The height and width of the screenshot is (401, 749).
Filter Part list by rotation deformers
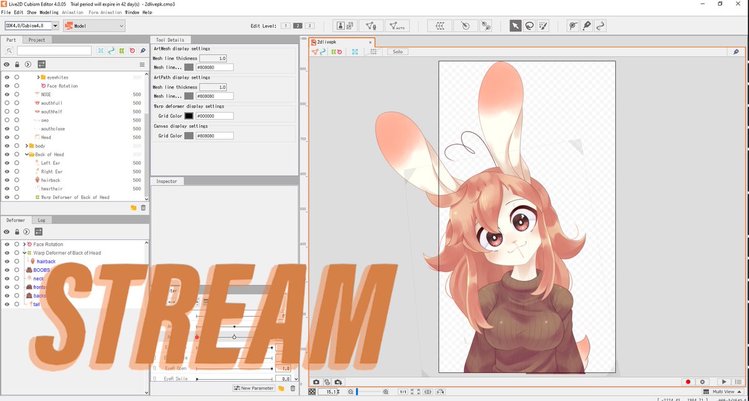point(132,51)
